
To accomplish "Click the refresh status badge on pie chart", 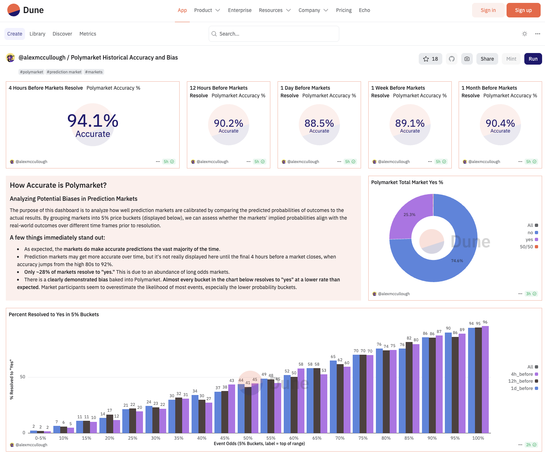I will 531,294.
